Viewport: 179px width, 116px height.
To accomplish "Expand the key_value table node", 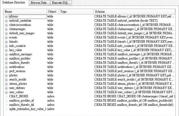I will pyautogui.click(x=6, y=50).
